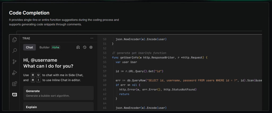Viewport: 272px width, 113px height.
Task: Switch to the Builder tab
Action: 45,47
